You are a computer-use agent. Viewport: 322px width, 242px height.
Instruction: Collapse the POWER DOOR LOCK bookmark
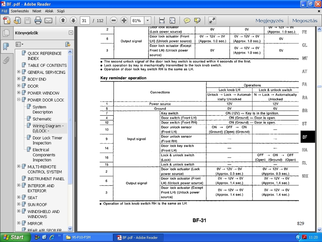[x=19, y=100]
